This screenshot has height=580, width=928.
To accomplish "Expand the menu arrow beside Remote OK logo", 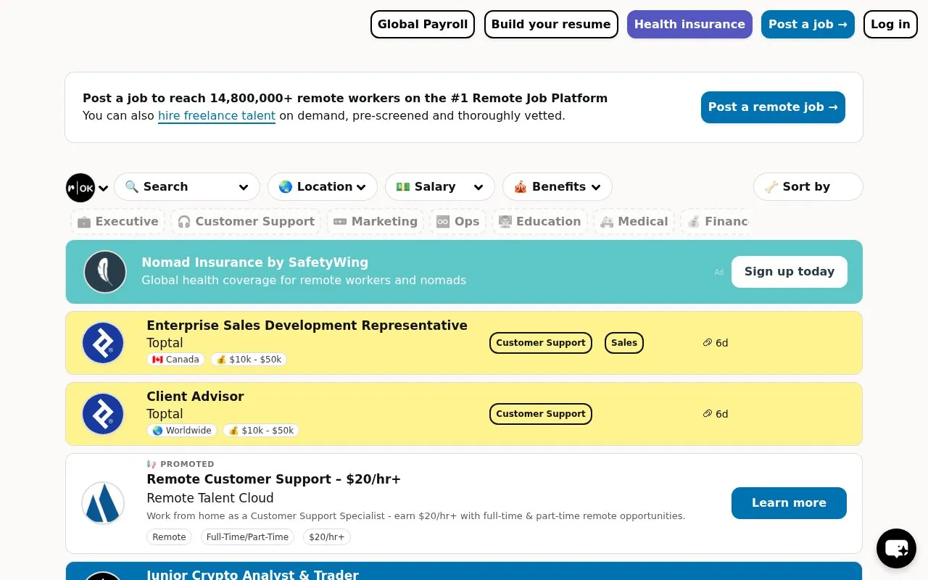I will click(x=104, y=188).
